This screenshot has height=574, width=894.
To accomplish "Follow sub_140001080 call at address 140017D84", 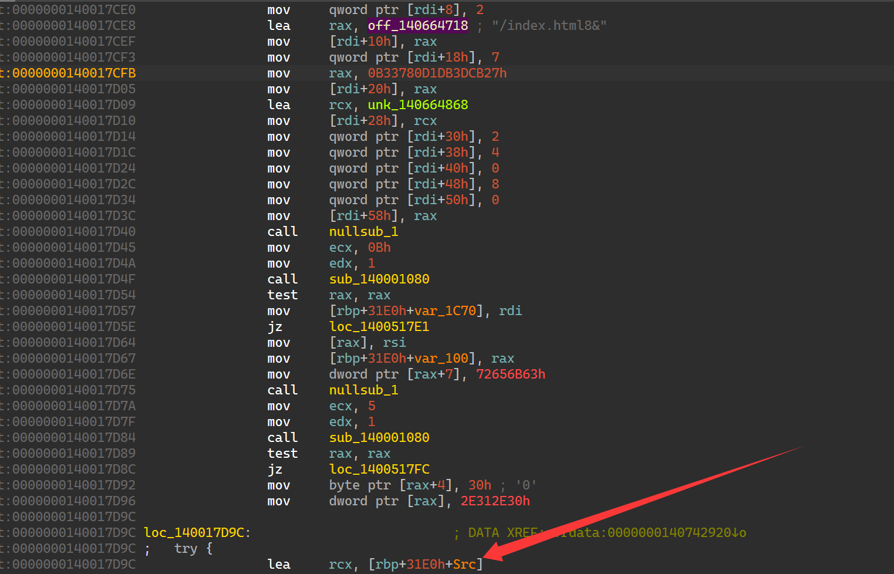I will tap(379, 438).
